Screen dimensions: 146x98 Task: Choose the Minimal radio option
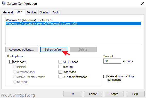[15, 67]
